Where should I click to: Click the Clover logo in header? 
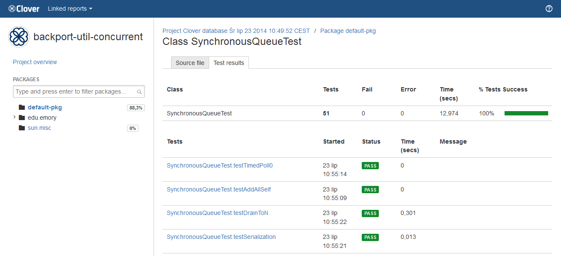[x=24, y=9]
